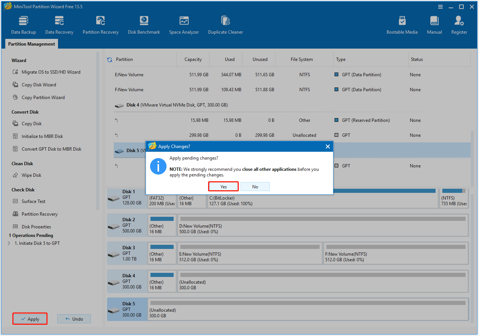
Task: Refresh the partition list
Action: point(110,59)
